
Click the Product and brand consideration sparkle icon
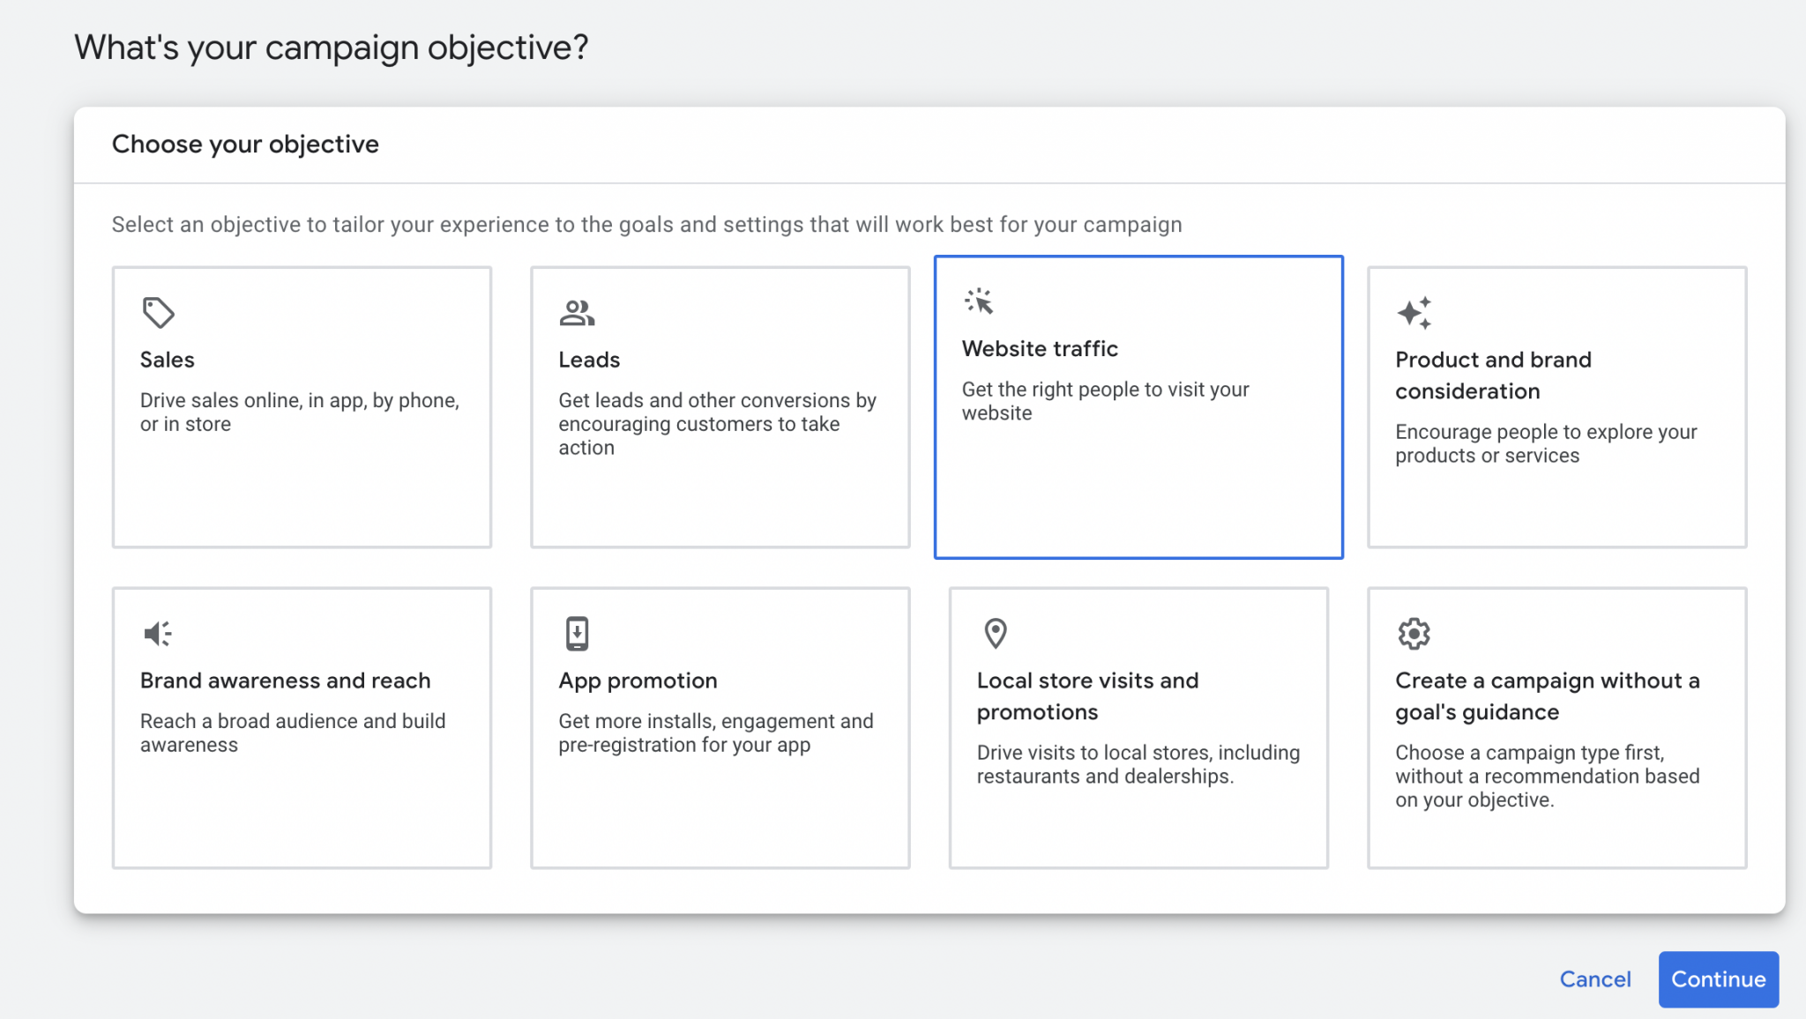tap(1413, 311)
